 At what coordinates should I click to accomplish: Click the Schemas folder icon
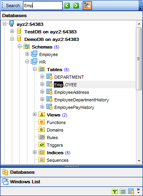pyautogui.click(x=27, y=47)
